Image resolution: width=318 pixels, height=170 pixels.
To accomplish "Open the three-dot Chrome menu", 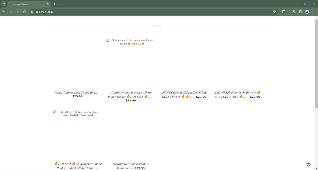I will click(314, 12).
